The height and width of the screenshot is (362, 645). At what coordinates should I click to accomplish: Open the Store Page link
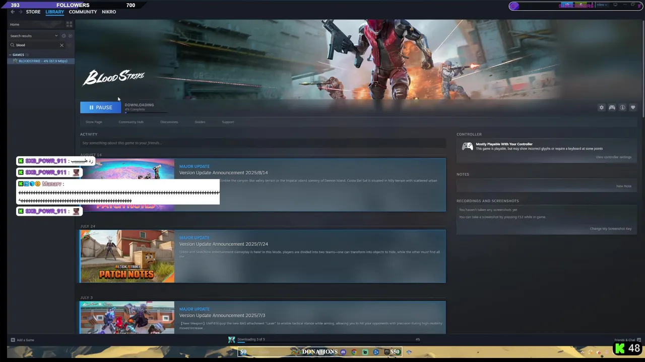[x=94, y=122]
